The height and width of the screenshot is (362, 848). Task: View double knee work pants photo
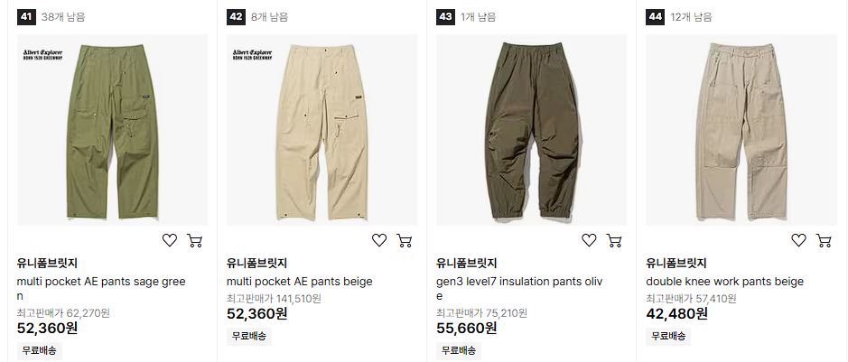point(741,130)
